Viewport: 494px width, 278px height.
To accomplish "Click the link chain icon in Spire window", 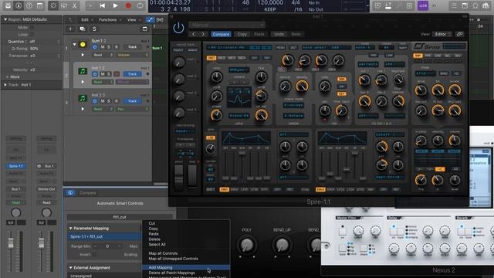I will click(x=460, y=34).
